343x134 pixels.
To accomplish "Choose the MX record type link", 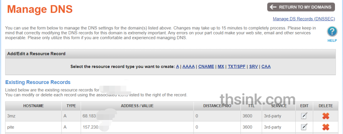I will [221, 67].
